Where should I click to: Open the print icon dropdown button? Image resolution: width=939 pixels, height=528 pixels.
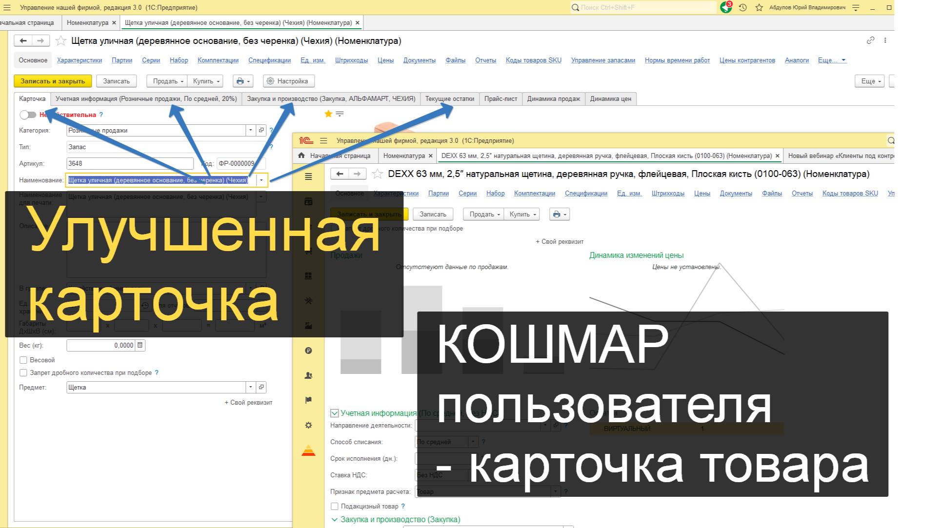tap(242, 81)
